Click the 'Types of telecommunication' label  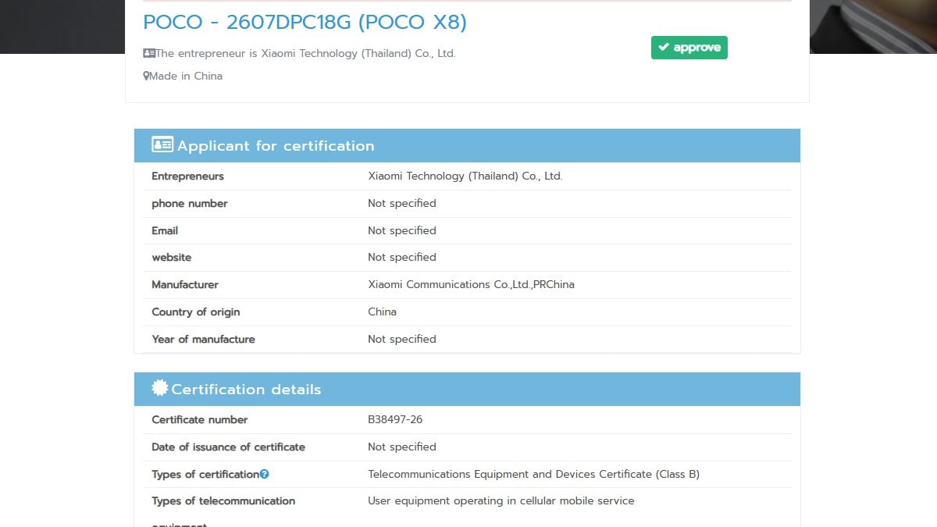point(223,500)
